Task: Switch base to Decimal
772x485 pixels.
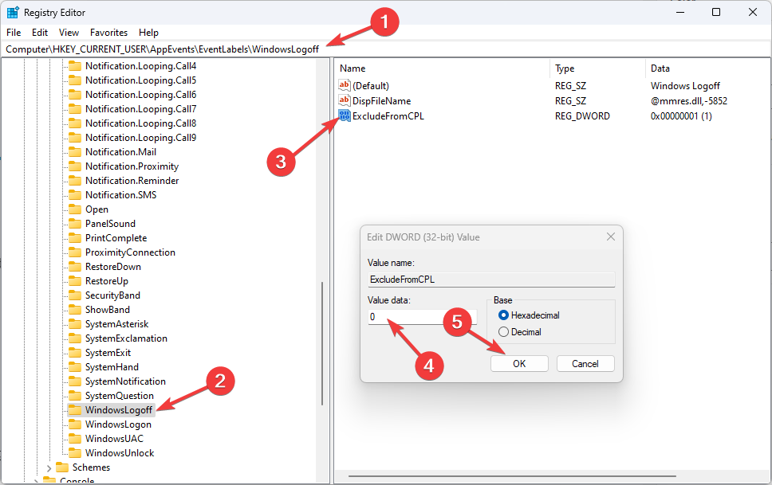Action: tap(503, 330)
